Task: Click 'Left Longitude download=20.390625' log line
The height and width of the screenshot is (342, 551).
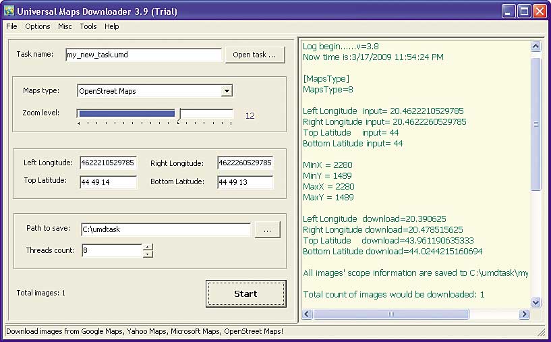Action: (x=374, y=219)
